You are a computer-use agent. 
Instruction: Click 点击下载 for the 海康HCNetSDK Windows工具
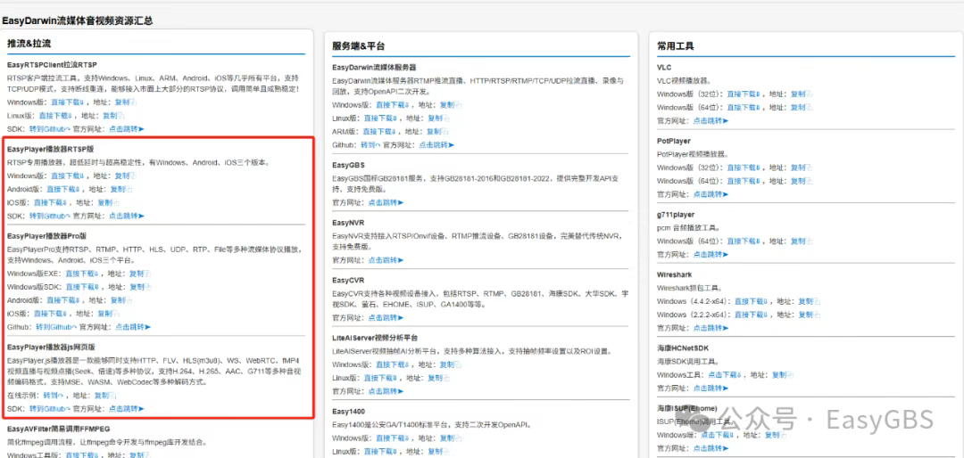coord(726,375)
